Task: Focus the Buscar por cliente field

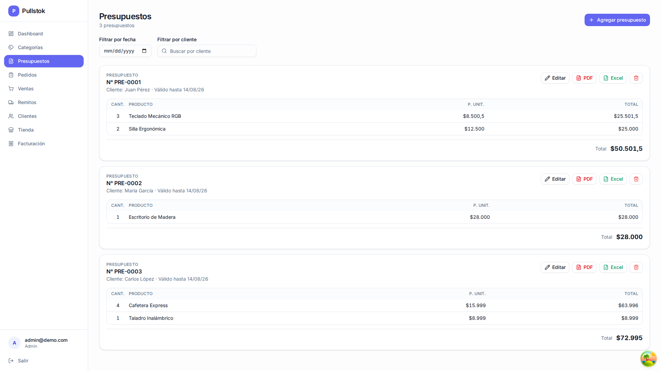Action: pyautogui.click(x=207, y=51)
